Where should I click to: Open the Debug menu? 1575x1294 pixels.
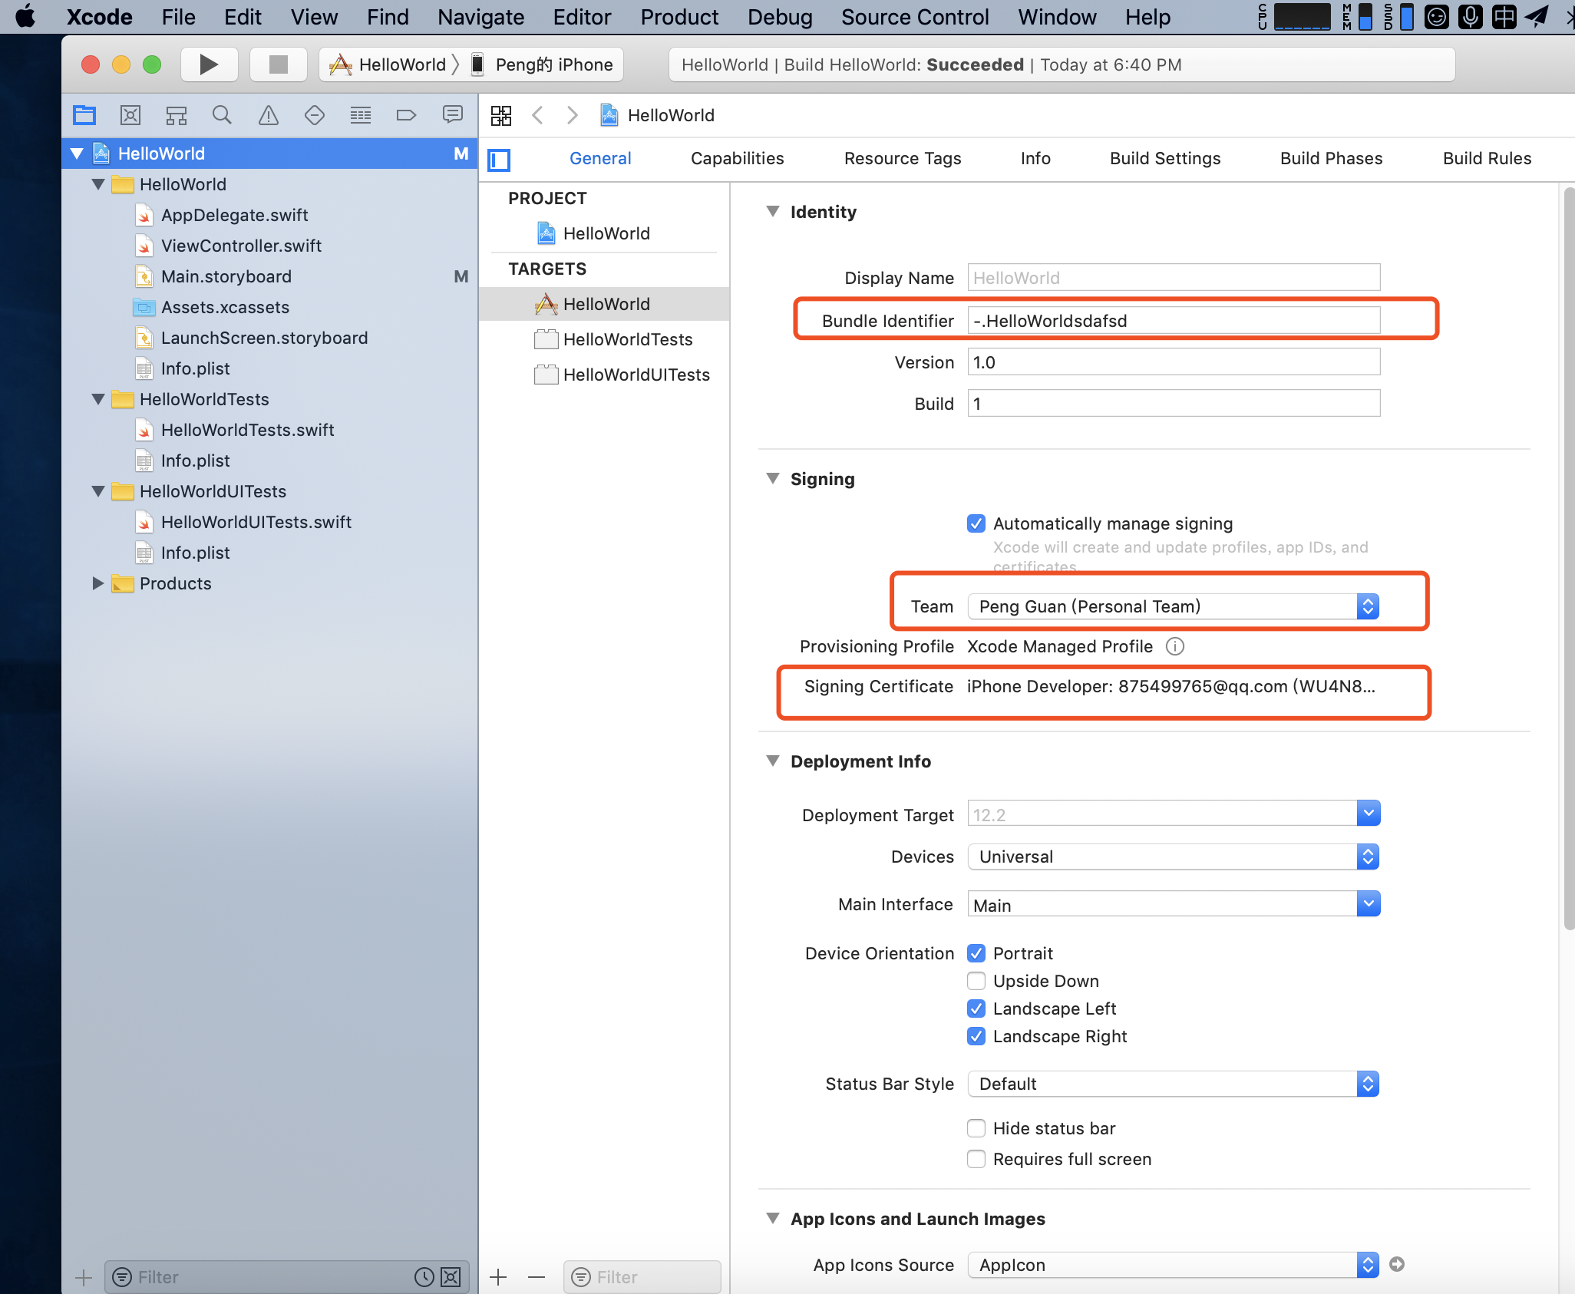click(780, 17)
